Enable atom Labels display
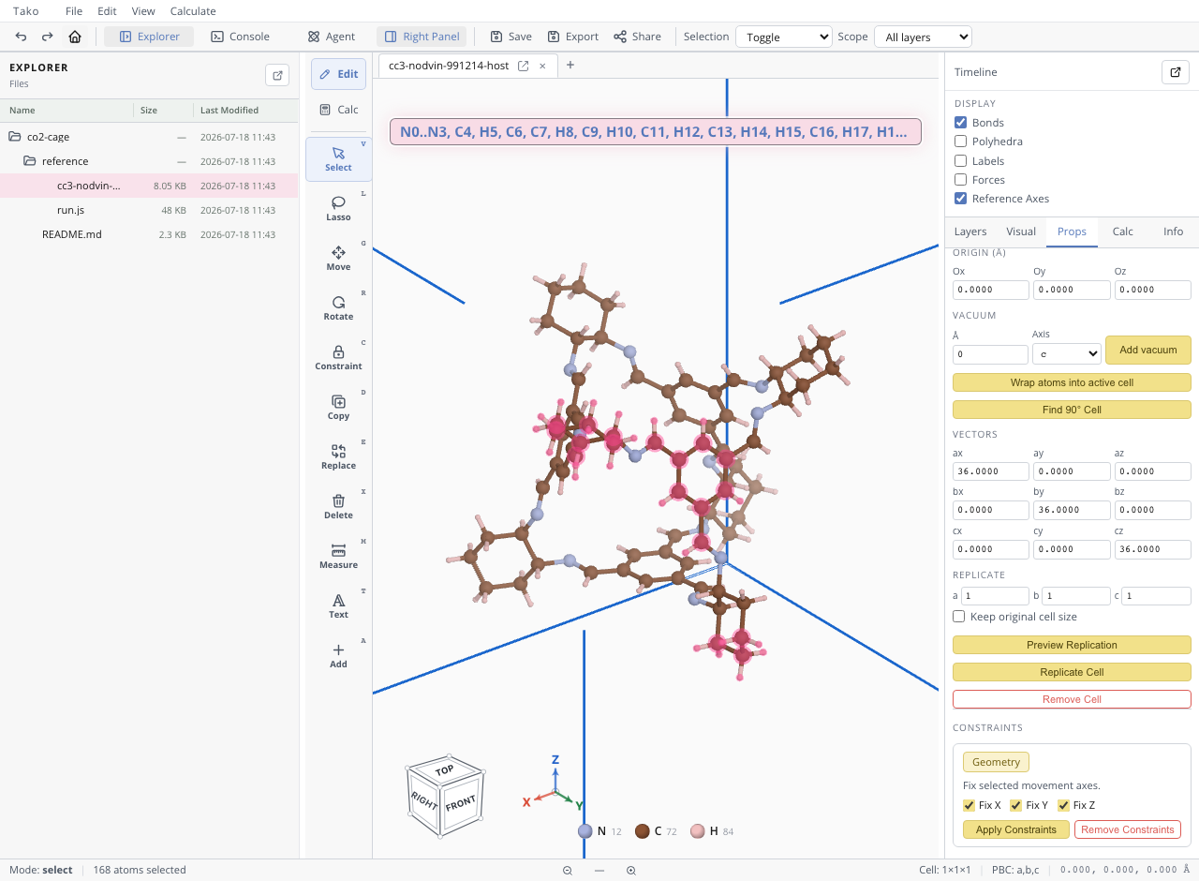1199x881 pixels. click(x=960, y=161)
